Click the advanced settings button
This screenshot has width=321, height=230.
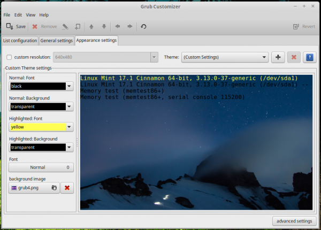(x=294, y=221)
